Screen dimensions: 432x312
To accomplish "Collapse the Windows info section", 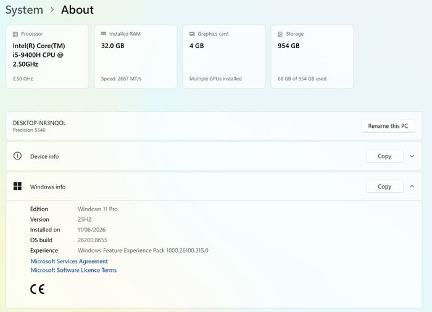I will [x=412, y=187].
